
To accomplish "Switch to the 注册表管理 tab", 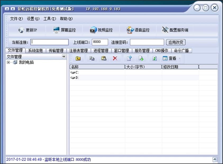I will 79,51.
